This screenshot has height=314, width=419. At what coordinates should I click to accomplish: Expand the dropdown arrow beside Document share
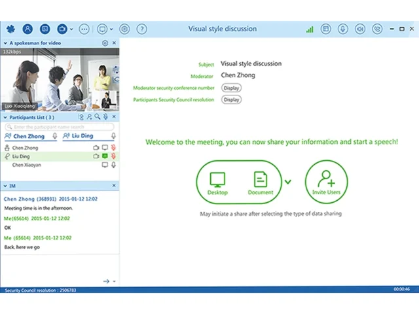click(x=288, y=182)
